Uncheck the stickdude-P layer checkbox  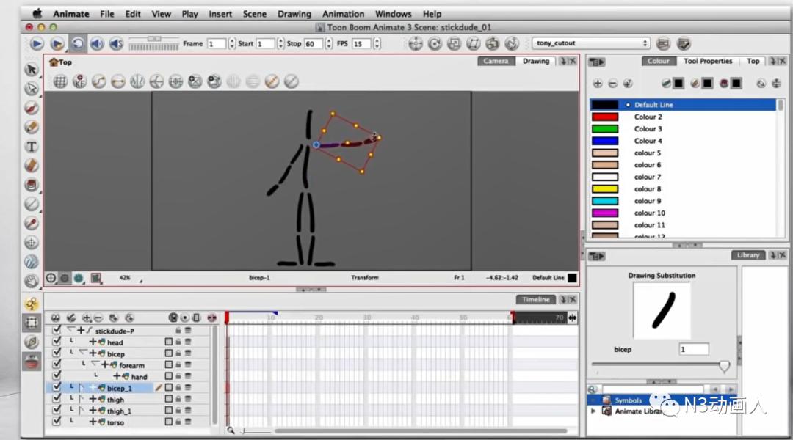click(x=57, y=331)
